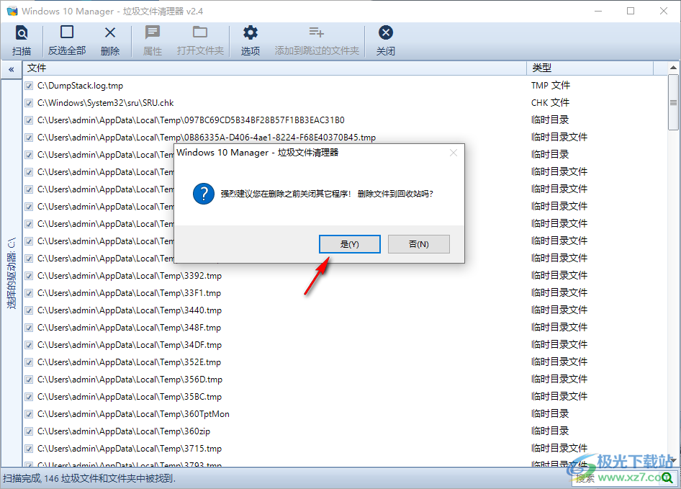Click the 删除 (Delete) toolbar icon
The width and height of the screenshot is (681, 489).
[x=109, y=32]
